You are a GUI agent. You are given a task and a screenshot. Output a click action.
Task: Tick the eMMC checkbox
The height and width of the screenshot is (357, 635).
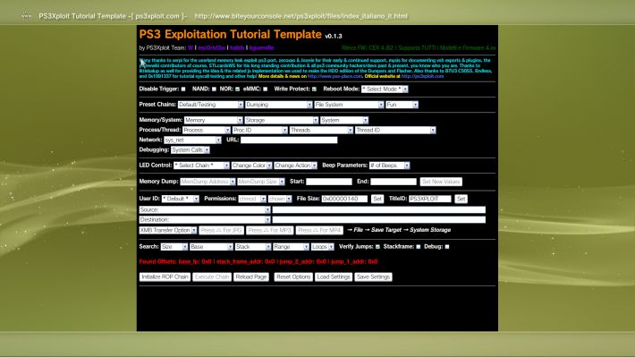266,89
